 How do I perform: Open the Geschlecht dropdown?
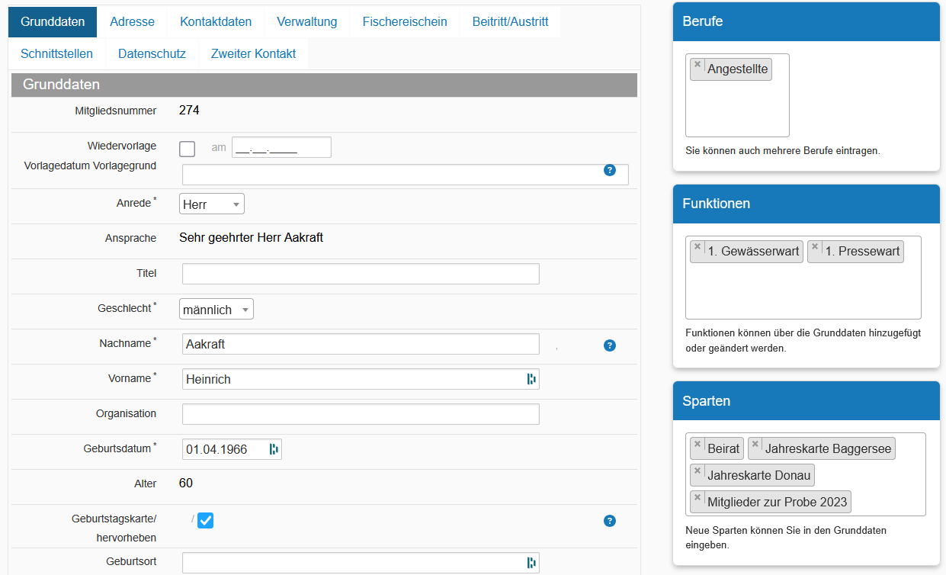[216, 309]
